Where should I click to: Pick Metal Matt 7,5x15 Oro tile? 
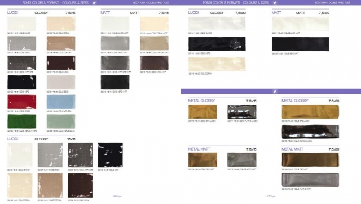(202, 160)
